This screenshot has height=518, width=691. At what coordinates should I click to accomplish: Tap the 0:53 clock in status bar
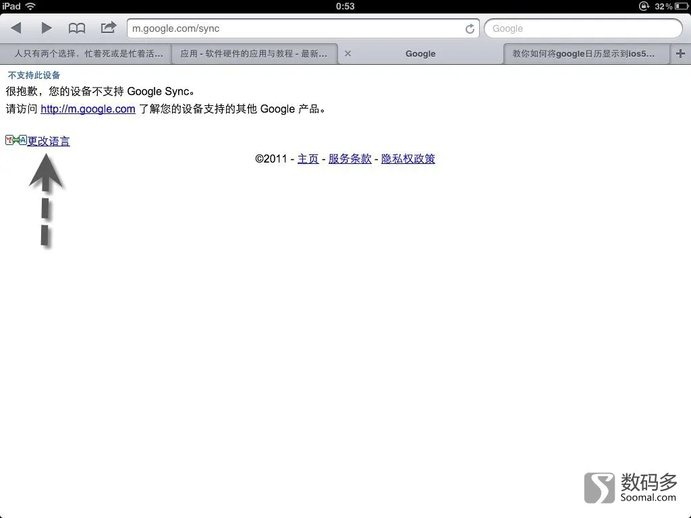coord(345,6)
